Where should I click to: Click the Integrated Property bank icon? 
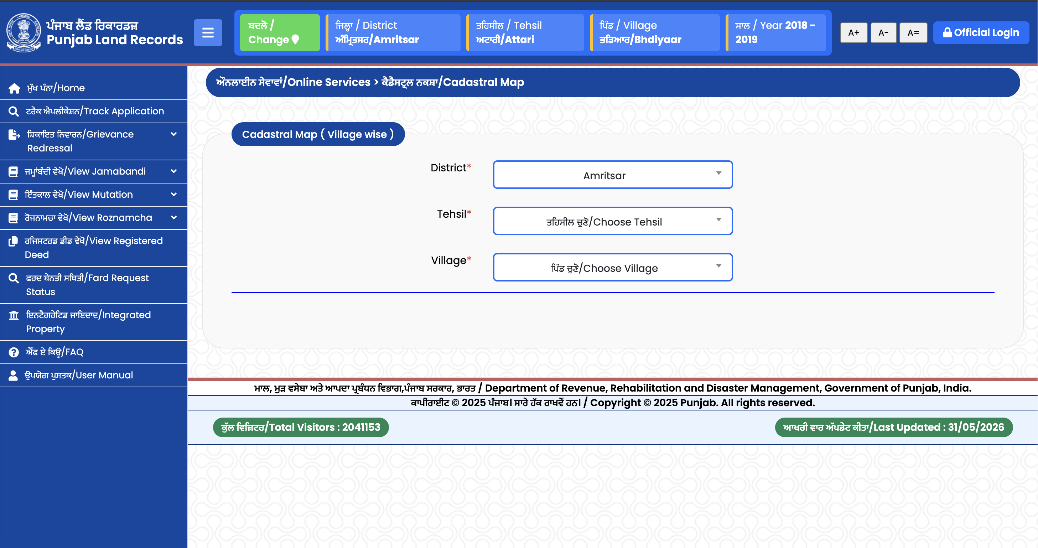14,315
